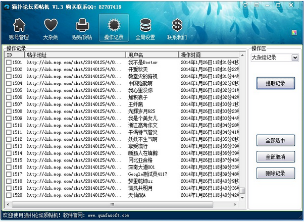
Task: Click the timestamp in row 1509
Action: coord(210,118)
